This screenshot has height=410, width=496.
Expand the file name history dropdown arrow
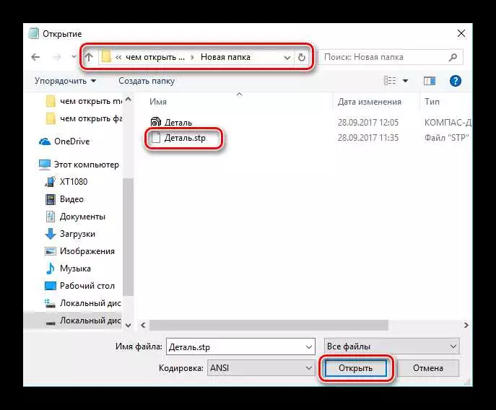(x=309, y=347)
